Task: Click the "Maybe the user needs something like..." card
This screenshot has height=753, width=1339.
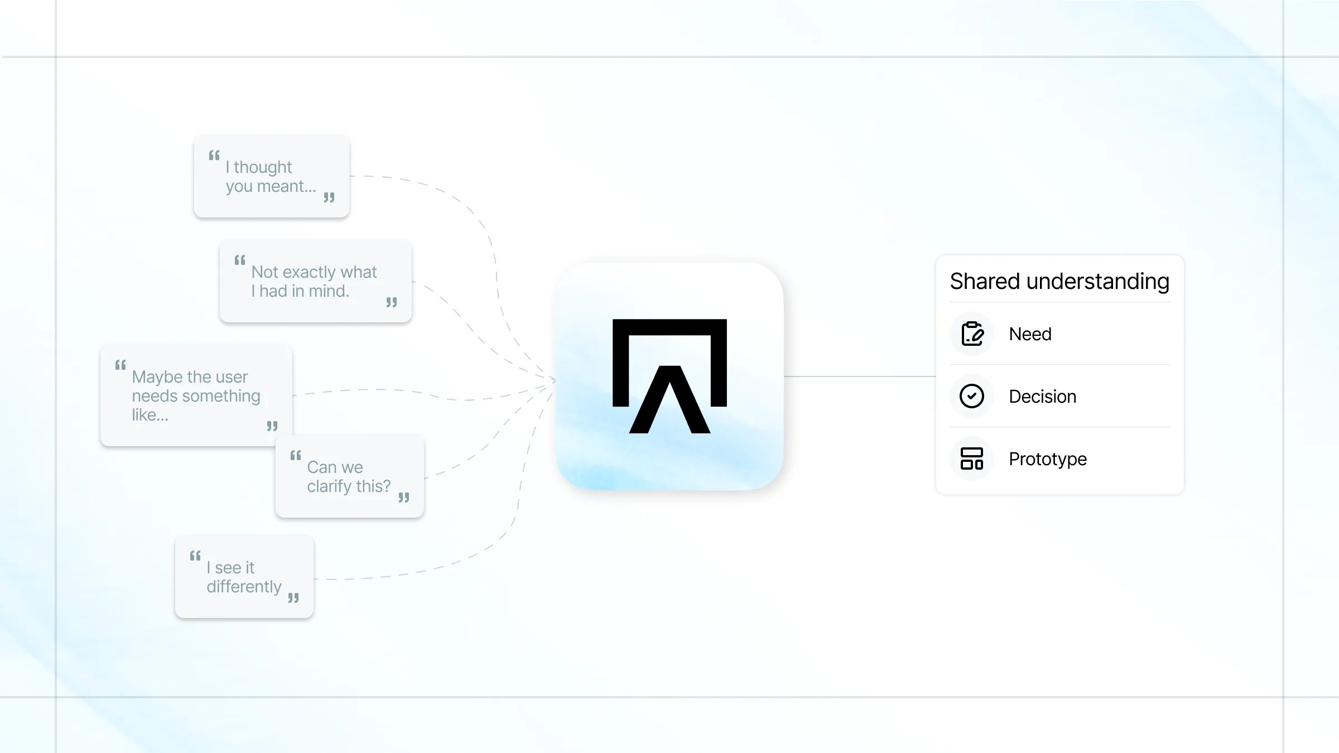Action: coord(196,395)
